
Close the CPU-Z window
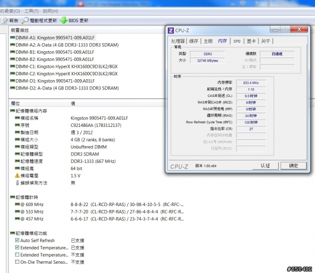point(299,30)
